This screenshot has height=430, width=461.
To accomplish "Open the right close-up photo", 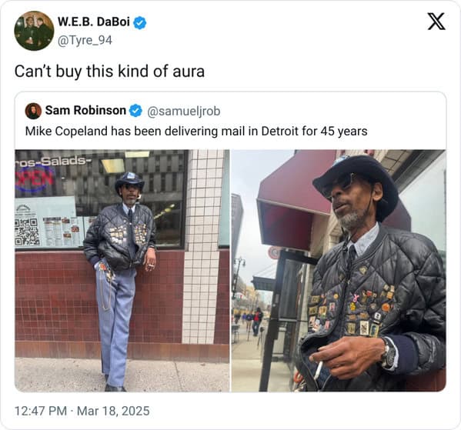I will [339, 271].
